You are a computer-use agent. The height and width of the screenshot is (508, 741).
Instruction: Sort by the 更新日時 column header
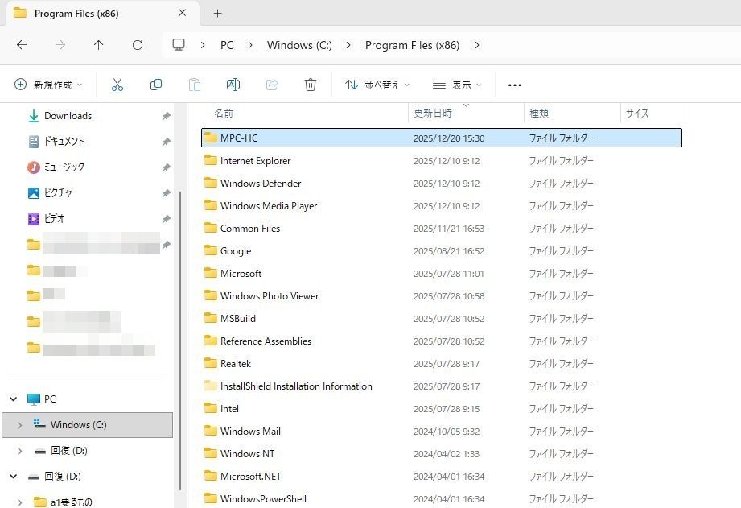[x=433, y=114]
